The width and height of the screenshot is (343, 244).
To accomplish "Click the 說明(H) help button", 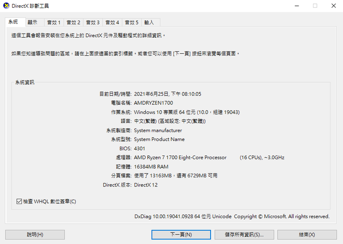I will [35, 234].
